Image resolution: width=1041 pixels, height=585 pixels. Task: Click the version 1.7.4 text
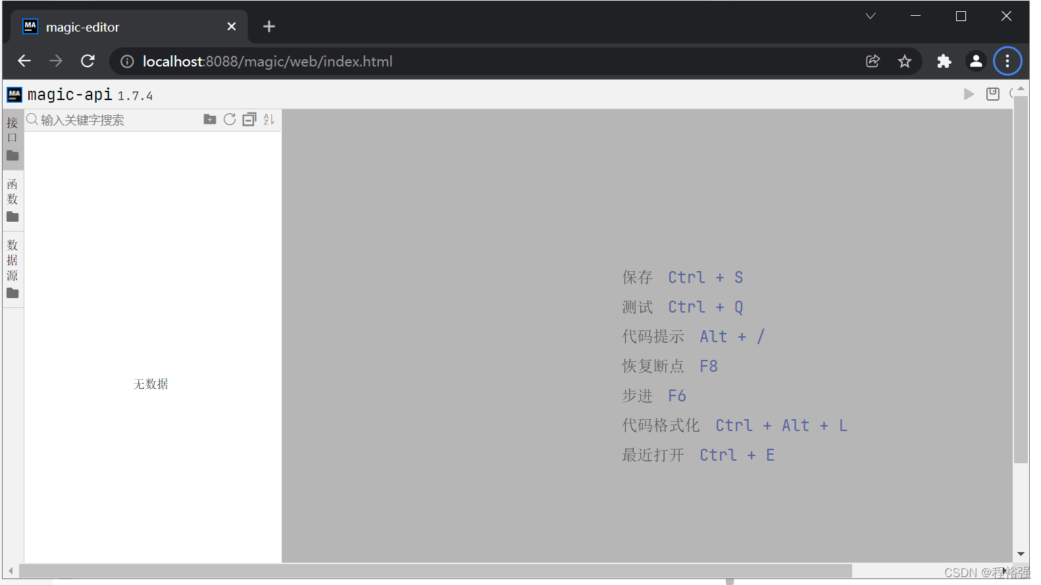(135, 96)
